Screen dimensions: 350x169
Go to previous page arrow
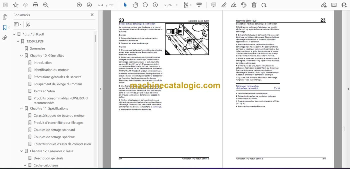pyautogui.click(x=79, y=5)
